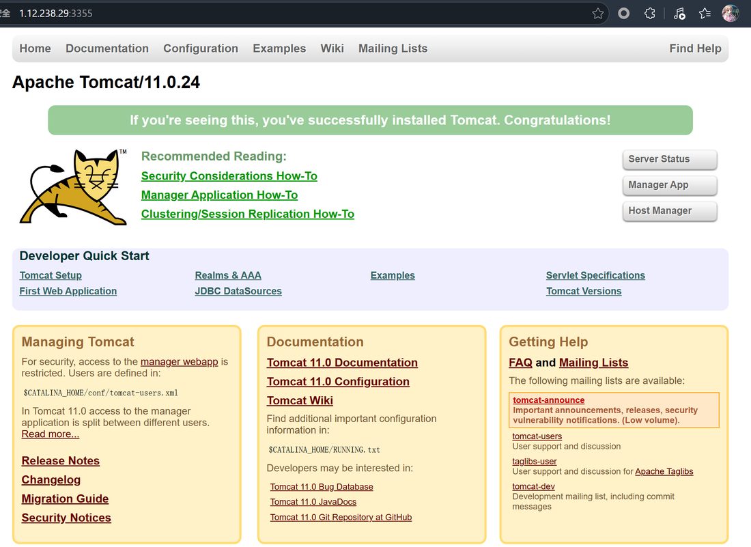Open Tomcat 11.0 Bug Database link
This screenshot has height=547, width=751.
[x=322, y=487]
